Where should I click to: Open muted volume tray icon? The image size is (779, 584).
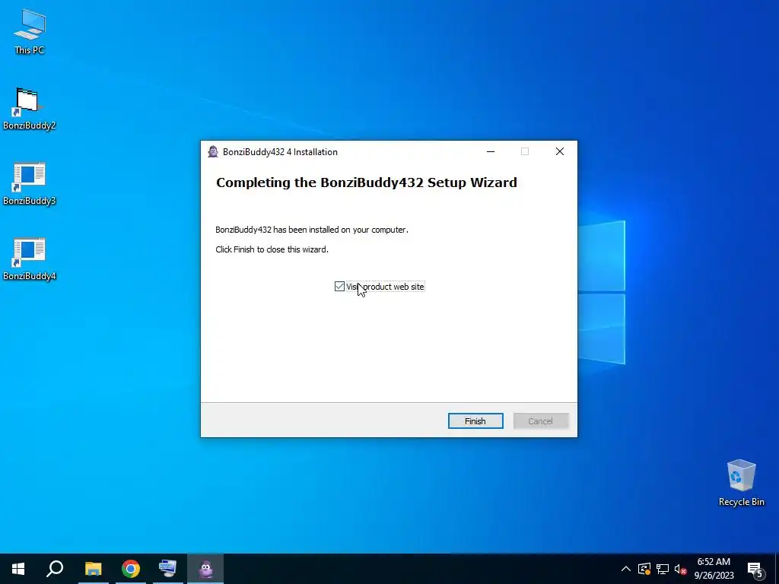coord(680,569)
